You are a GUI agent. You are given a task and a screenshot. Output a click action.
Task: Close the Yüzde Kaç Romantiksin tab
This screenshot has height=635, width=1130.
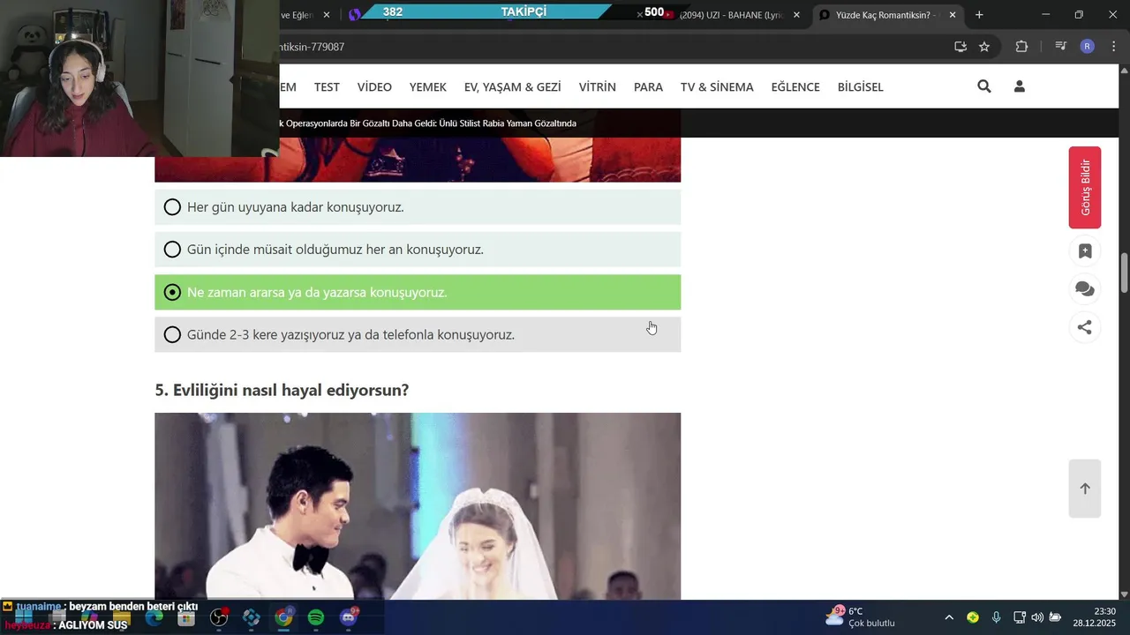(x=953, y=15)
